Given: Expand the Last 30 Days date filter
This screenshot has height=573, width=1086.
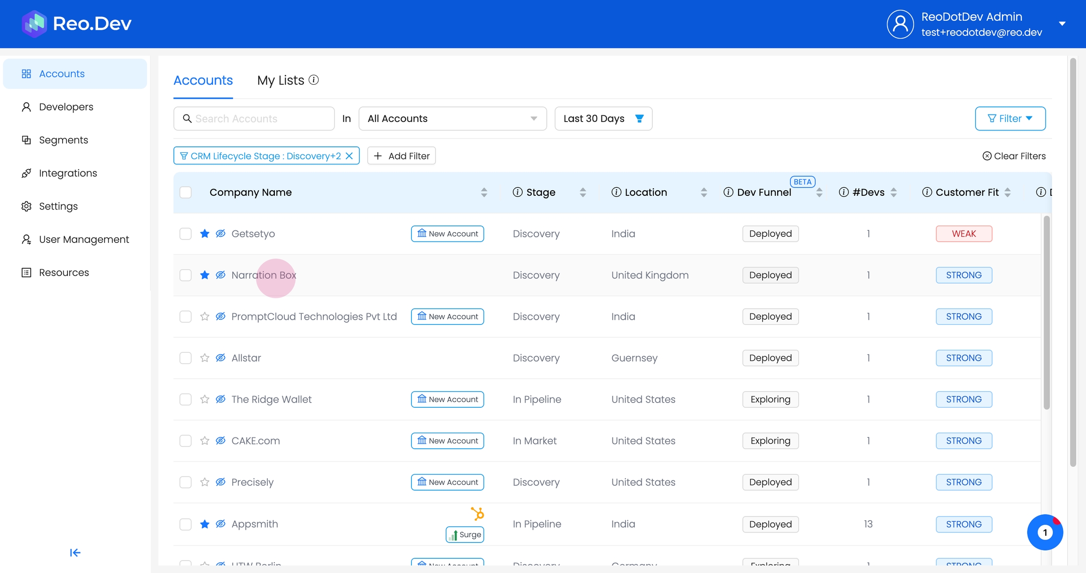Looking at the screenshot, I should click(603, 119).
